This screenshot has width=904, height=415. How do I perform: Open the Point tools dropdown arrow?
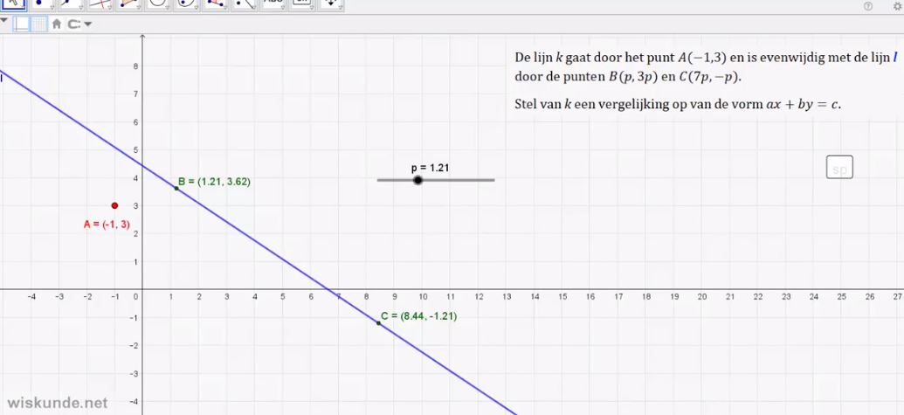point(52,8)
